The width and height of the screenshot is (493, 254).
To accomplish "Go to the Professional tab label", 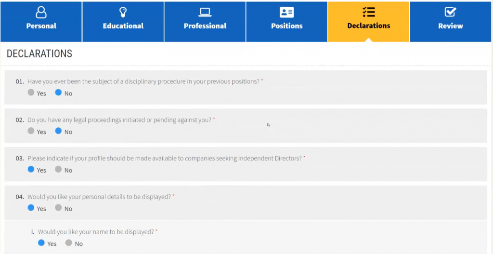I will point(205,26).
